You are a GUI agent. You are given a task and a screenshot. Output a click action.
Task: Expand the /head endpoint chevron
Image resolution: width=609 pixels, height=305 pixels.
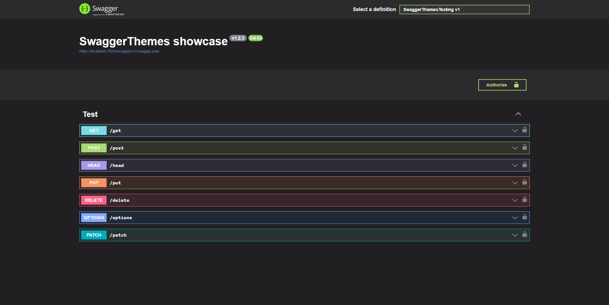[x=515, y=165]
